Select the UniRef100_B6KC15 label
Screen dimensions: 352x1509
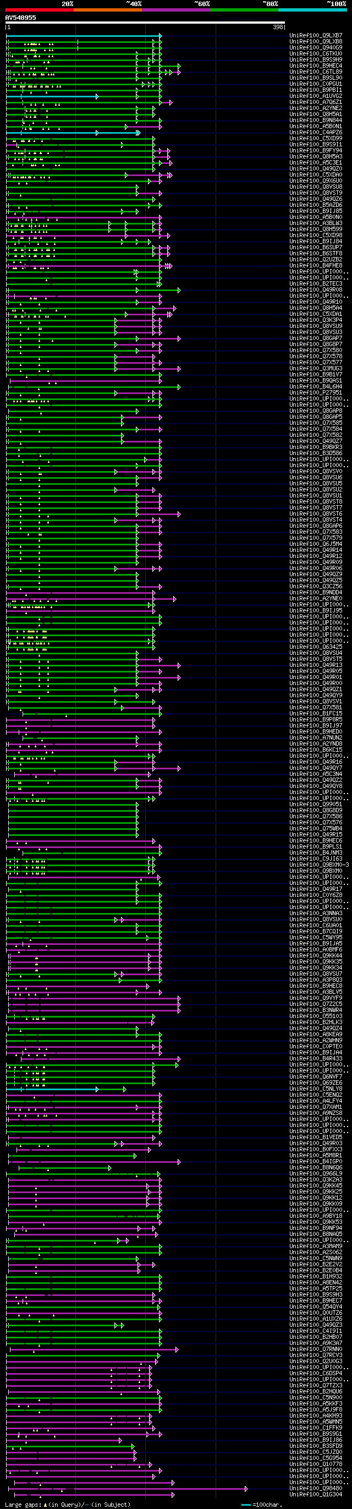click(x=316, y=750)
